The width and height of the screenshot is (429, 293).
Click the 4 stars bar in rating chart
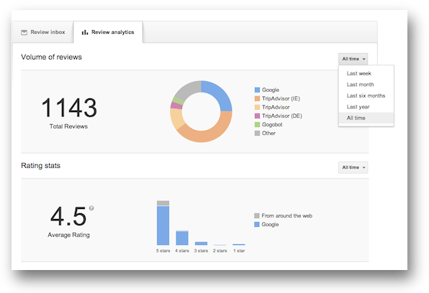pyautogui.click(x=182, y=238)
